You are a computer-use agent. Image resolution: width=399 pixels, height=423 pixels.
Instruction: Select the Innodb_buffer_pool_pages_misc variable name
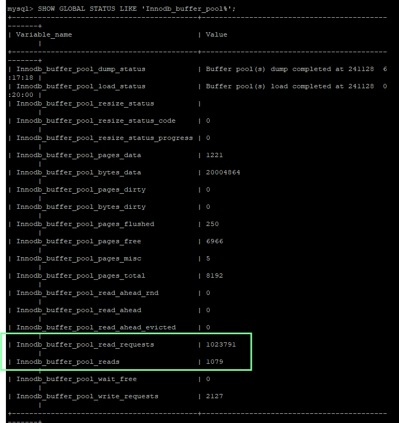pyautogui.click(x=78, y=258)
